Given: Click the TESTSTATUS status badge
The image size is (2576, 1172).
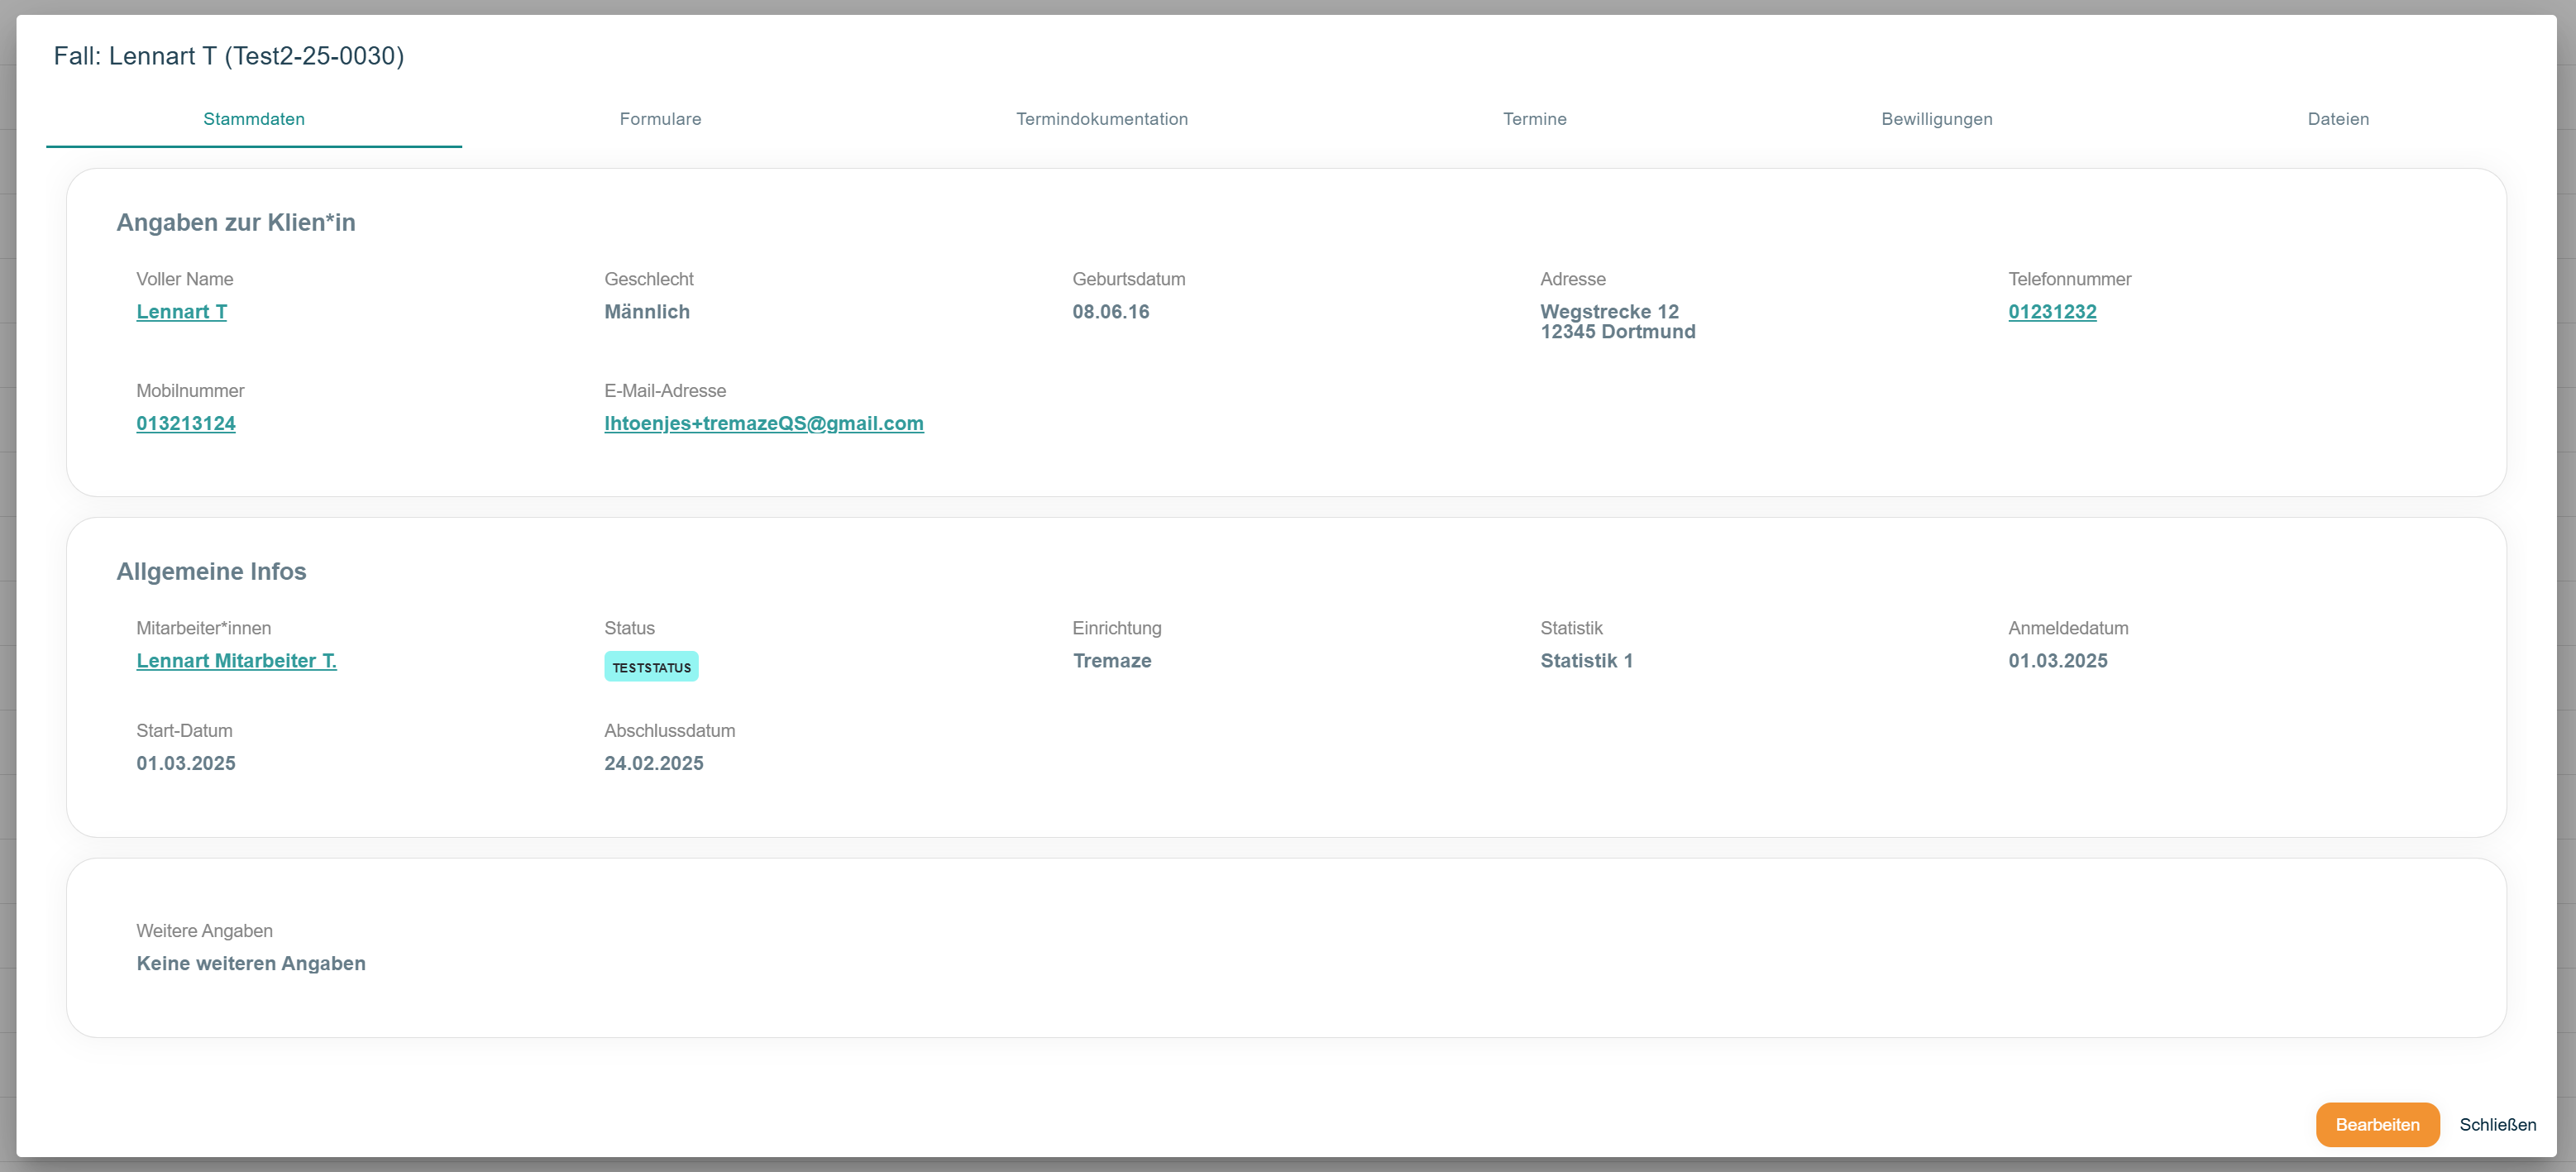Looking at the screenshot, I should tap(651, 667).
